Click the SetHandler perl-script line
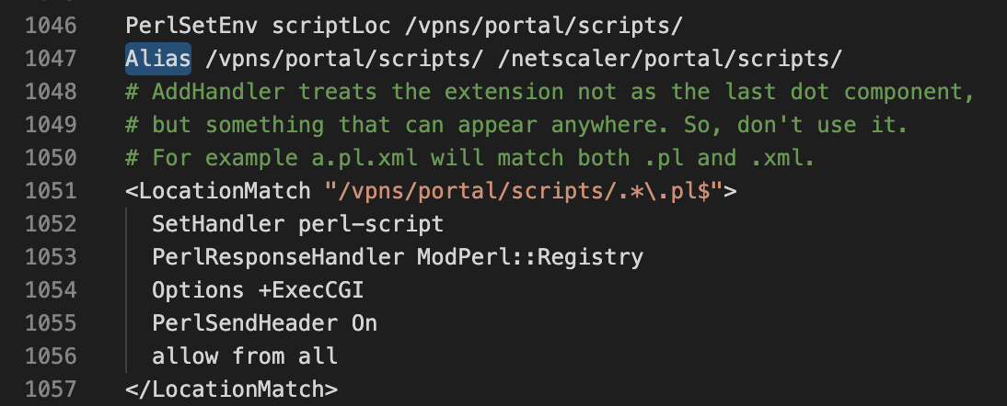Viewport: 1007px width, 406px height. pos(298,224)
